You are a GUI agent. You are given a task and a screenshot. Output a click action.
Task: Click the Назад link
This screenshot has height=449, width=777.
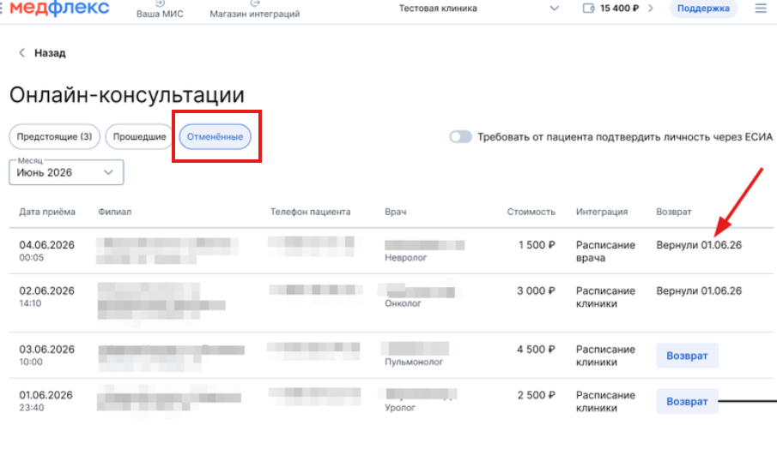click(x=50, y=53)
